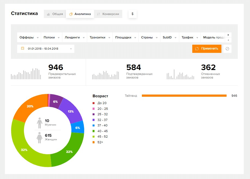
Task: Click the pink 20 - 25 legend swatch
Action: coord(94,109)
